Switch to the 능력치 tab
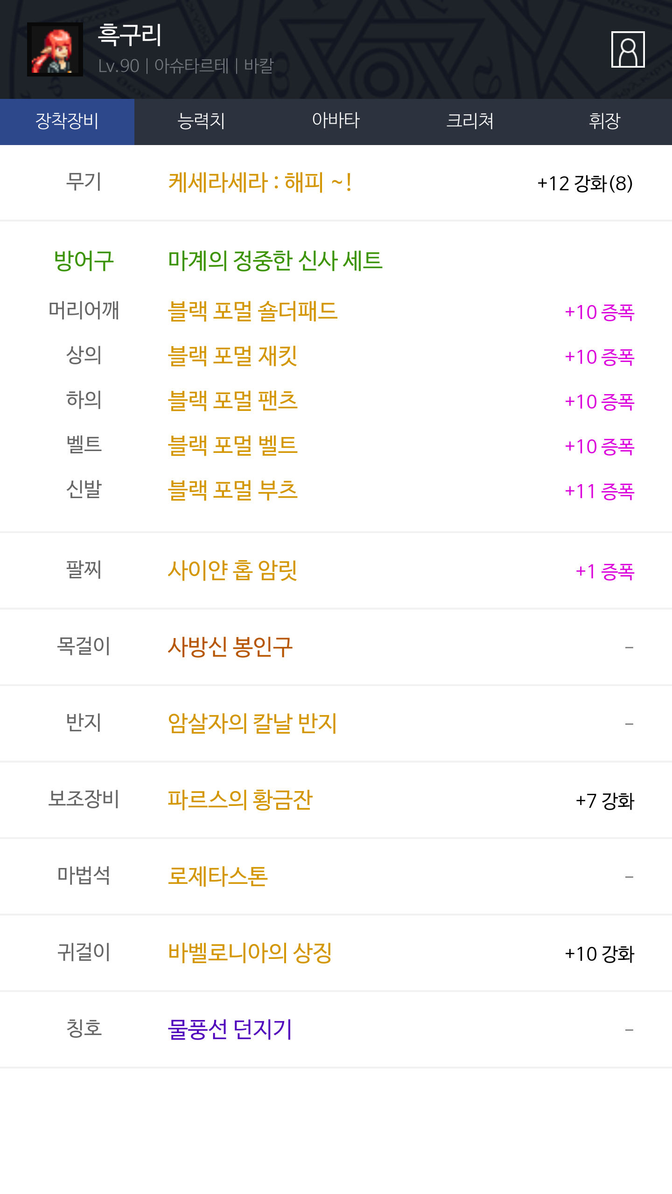 click(x=202, y=121)
